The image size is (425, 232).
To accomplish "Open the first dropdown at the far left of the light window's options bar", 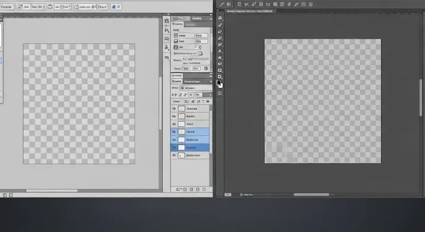I will (x=7, y=7).
